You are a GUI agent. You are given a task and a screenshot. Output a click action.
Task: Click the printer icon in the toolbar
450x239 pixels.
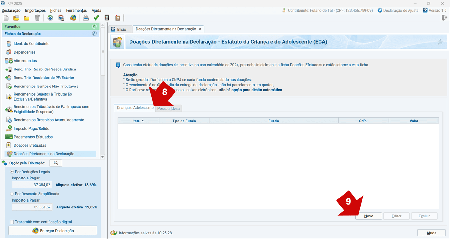[86, 18]
